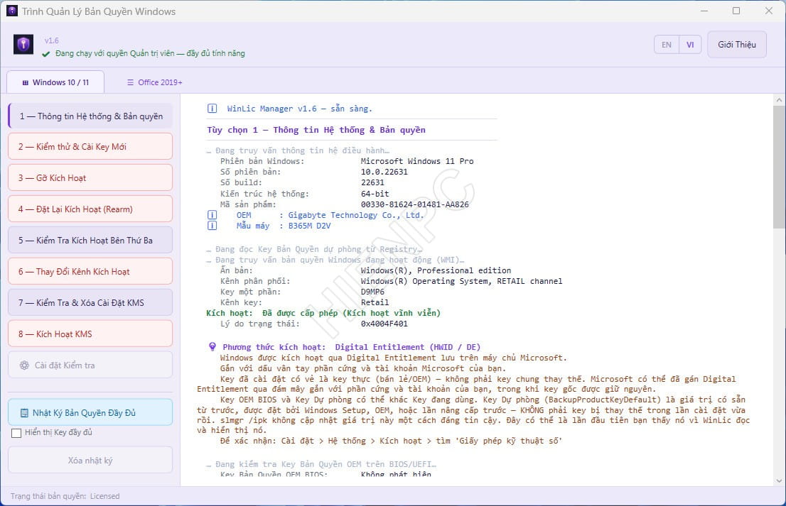Click Windows(R), Professional edition text
786x506 pixels.
coord(436,270)
